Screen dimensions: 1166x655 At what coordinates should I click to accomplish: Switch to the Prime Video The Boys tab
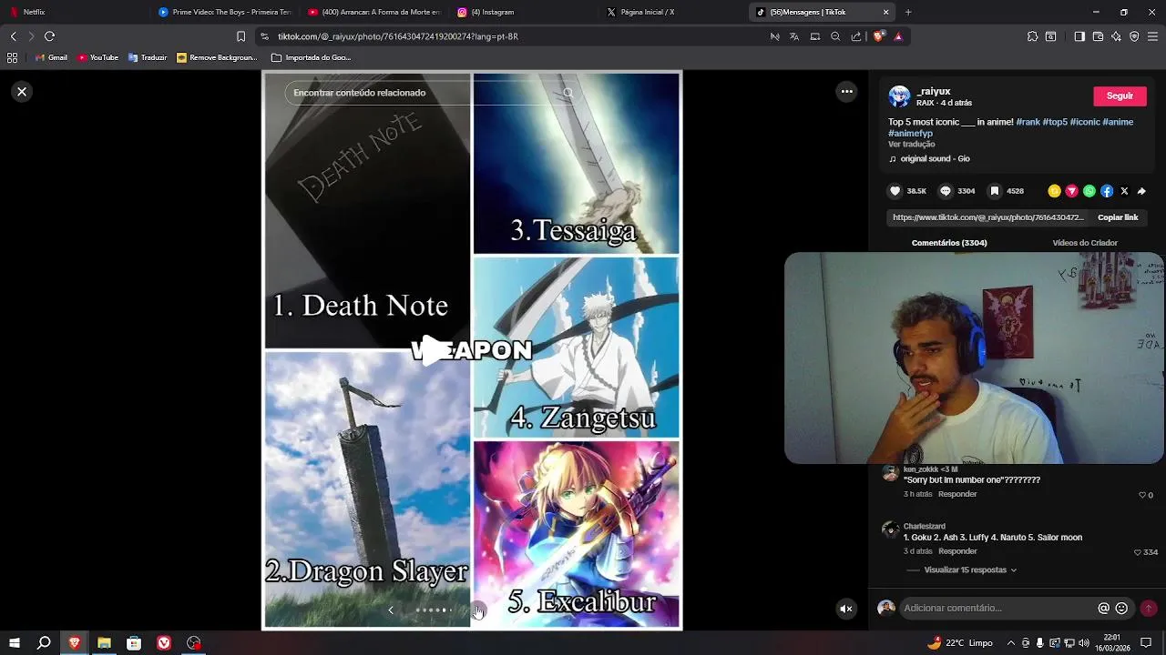(223, 12)
